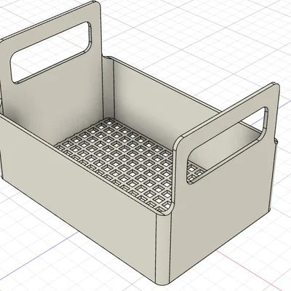Click the right handle cutout opening
Image resolution: width=291 pixels, height=291 pixels.
tap(227, 145)
